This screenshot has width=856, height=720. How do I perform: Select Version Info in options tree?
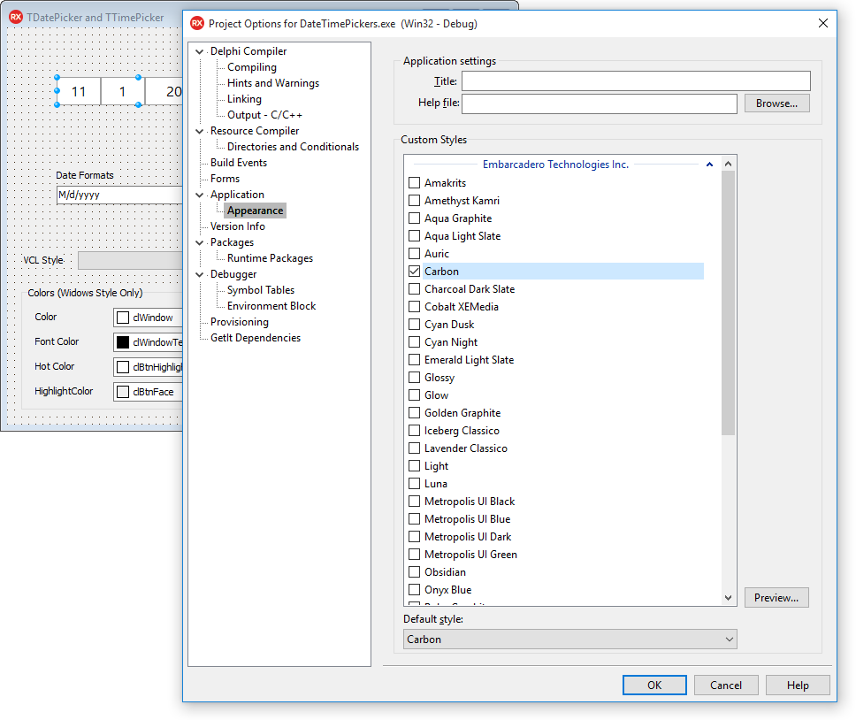(238, 226)
